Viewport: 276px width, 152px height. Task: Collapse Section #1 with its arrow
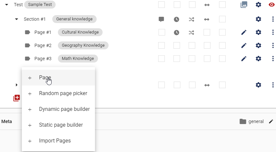click(17, 19)
